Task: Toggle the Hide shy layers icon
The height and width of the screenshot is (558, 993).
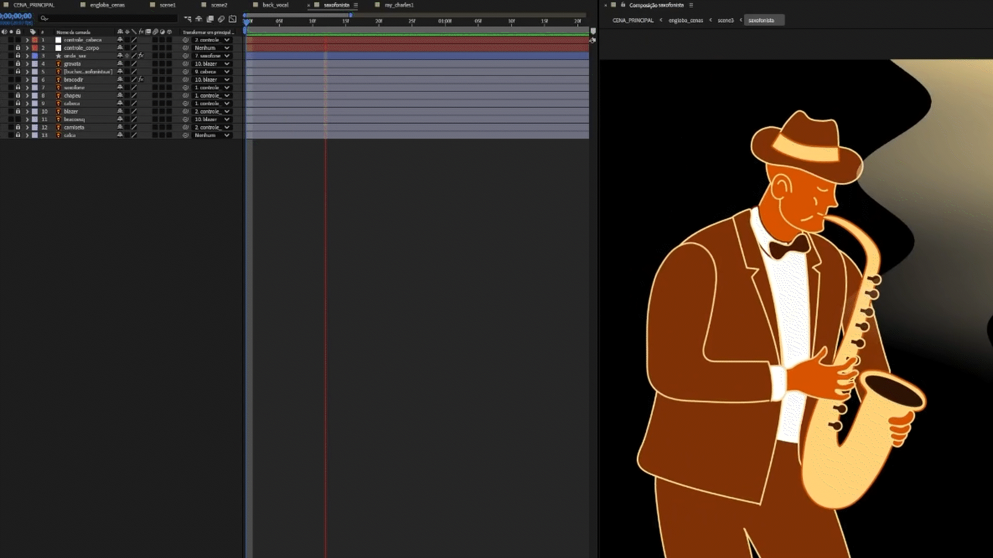Action: click(199, 19)
